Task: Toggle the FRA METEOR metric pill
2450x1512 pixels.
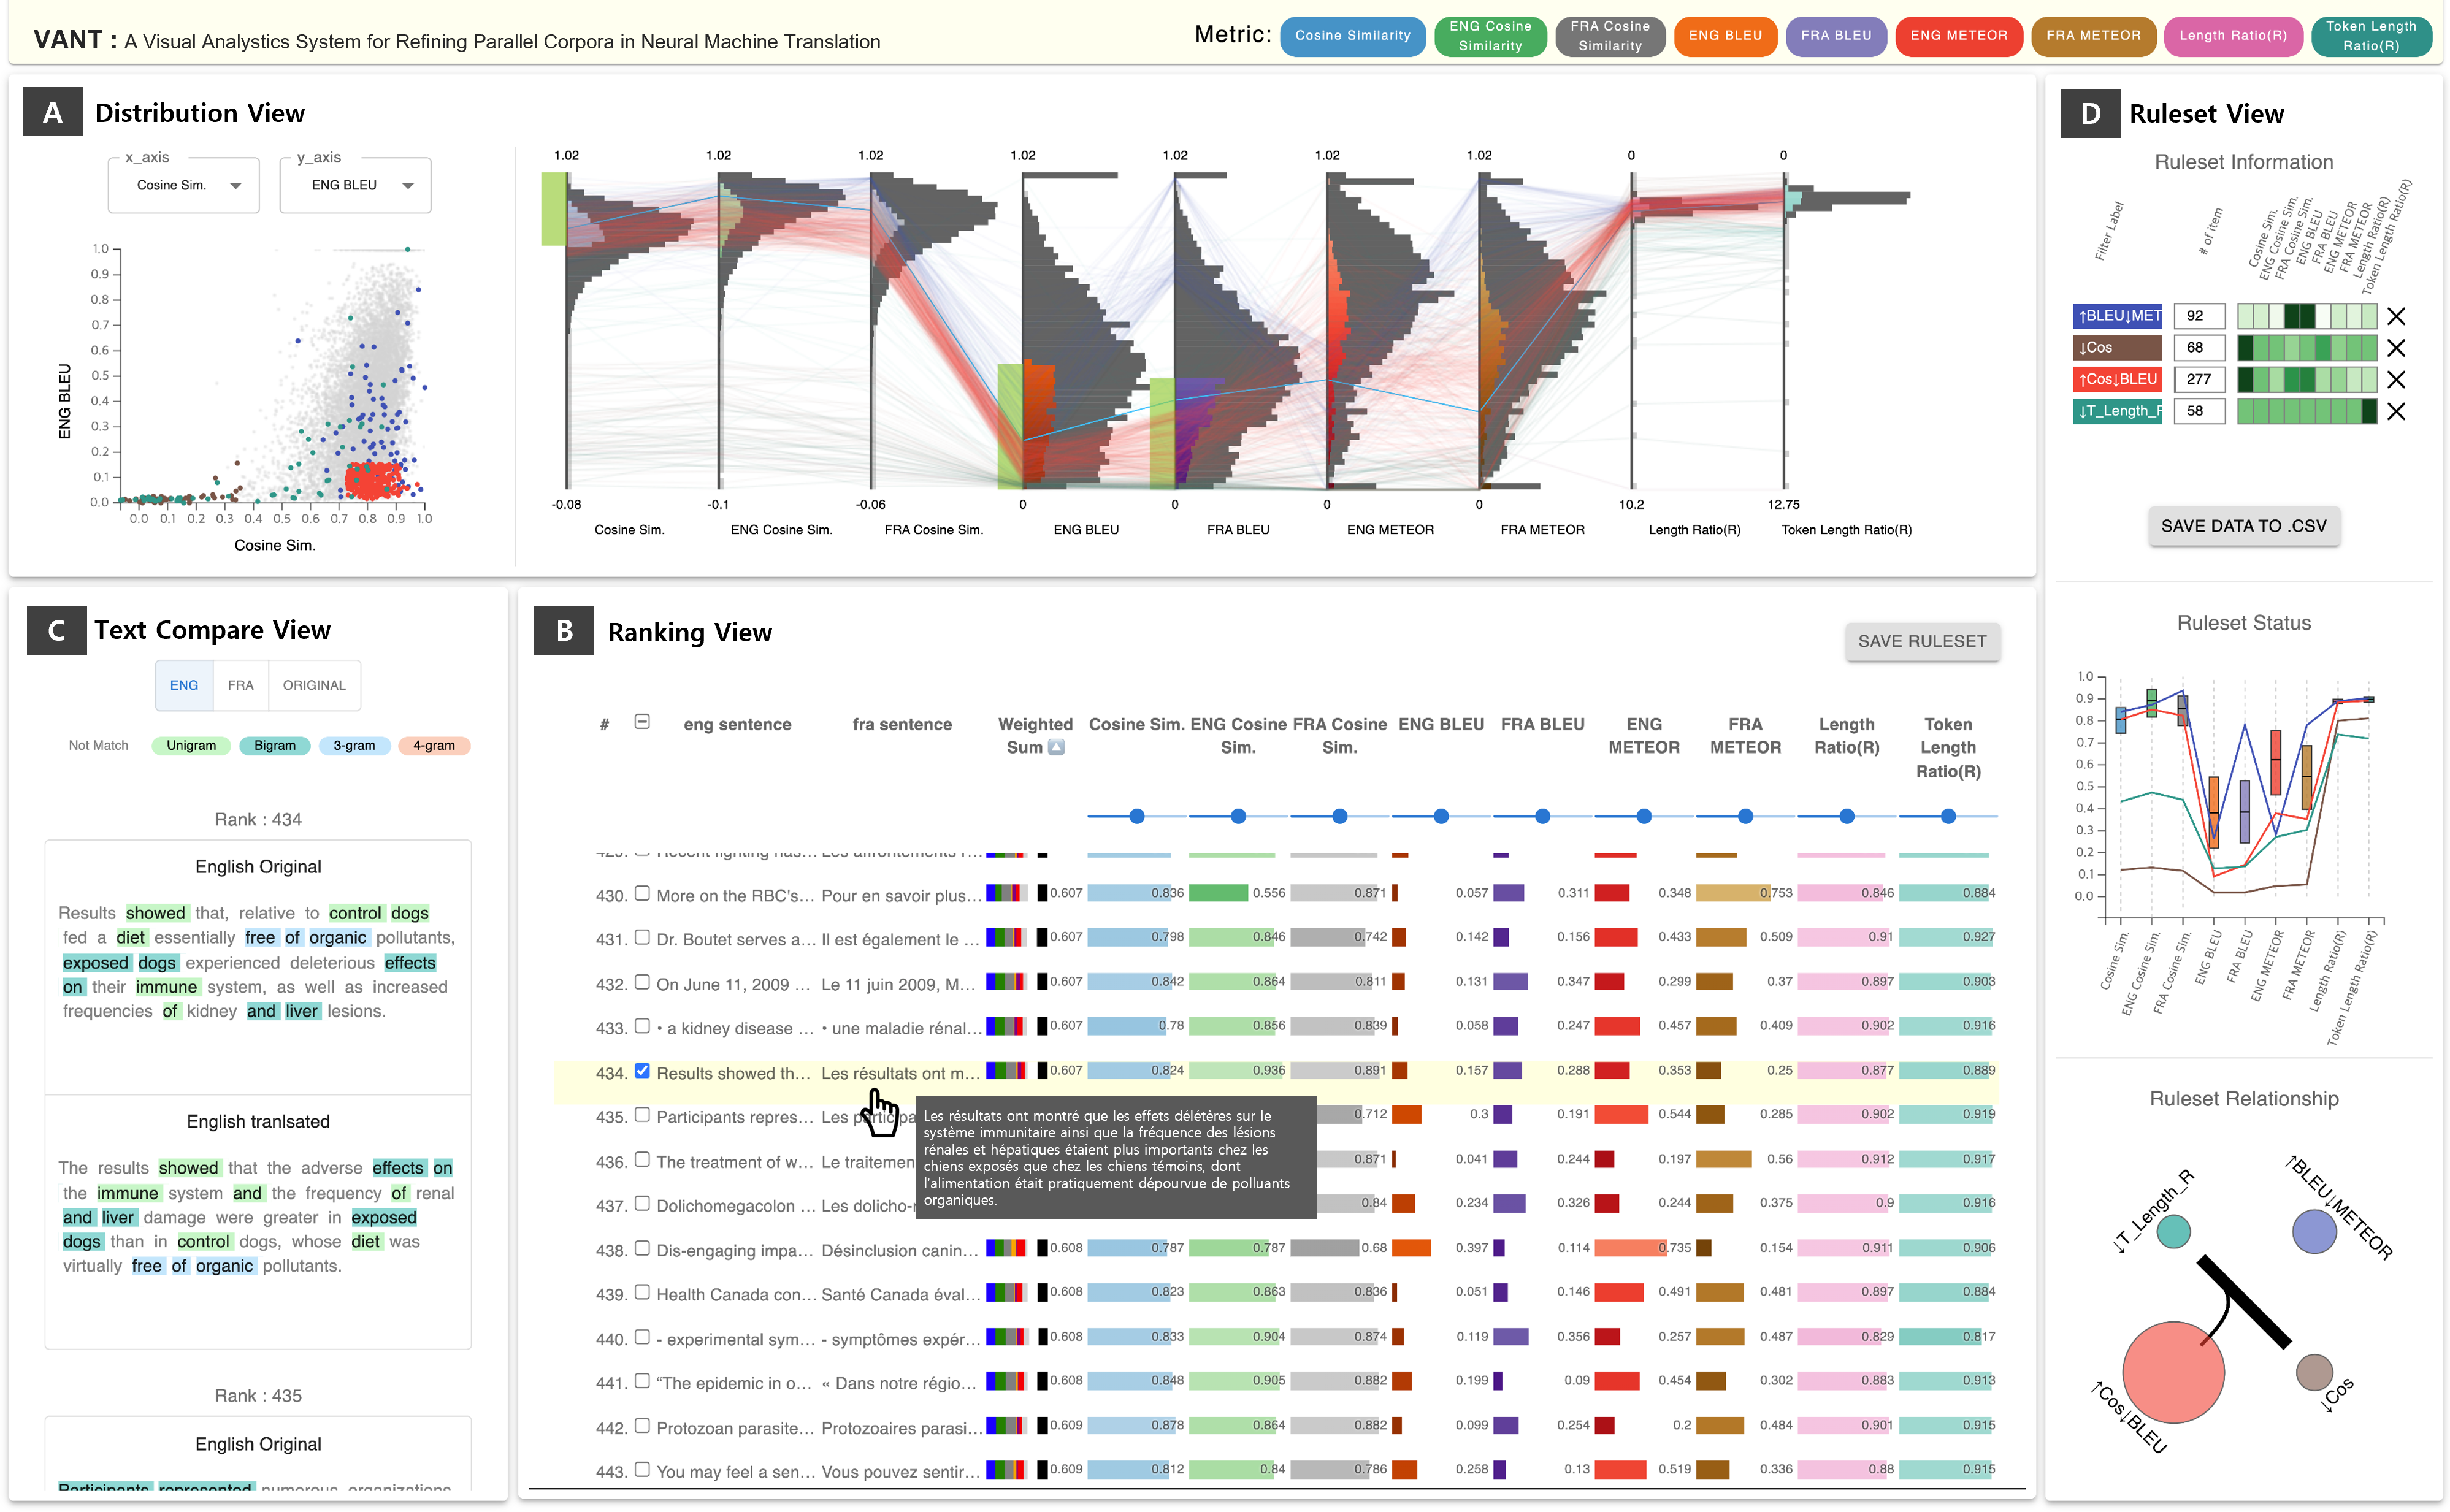Action: pyautogui.click(x=2093, y=36)
